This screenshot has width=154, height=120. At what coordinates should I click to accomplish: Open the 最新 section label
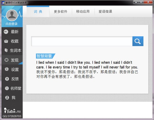pos(15,32)
